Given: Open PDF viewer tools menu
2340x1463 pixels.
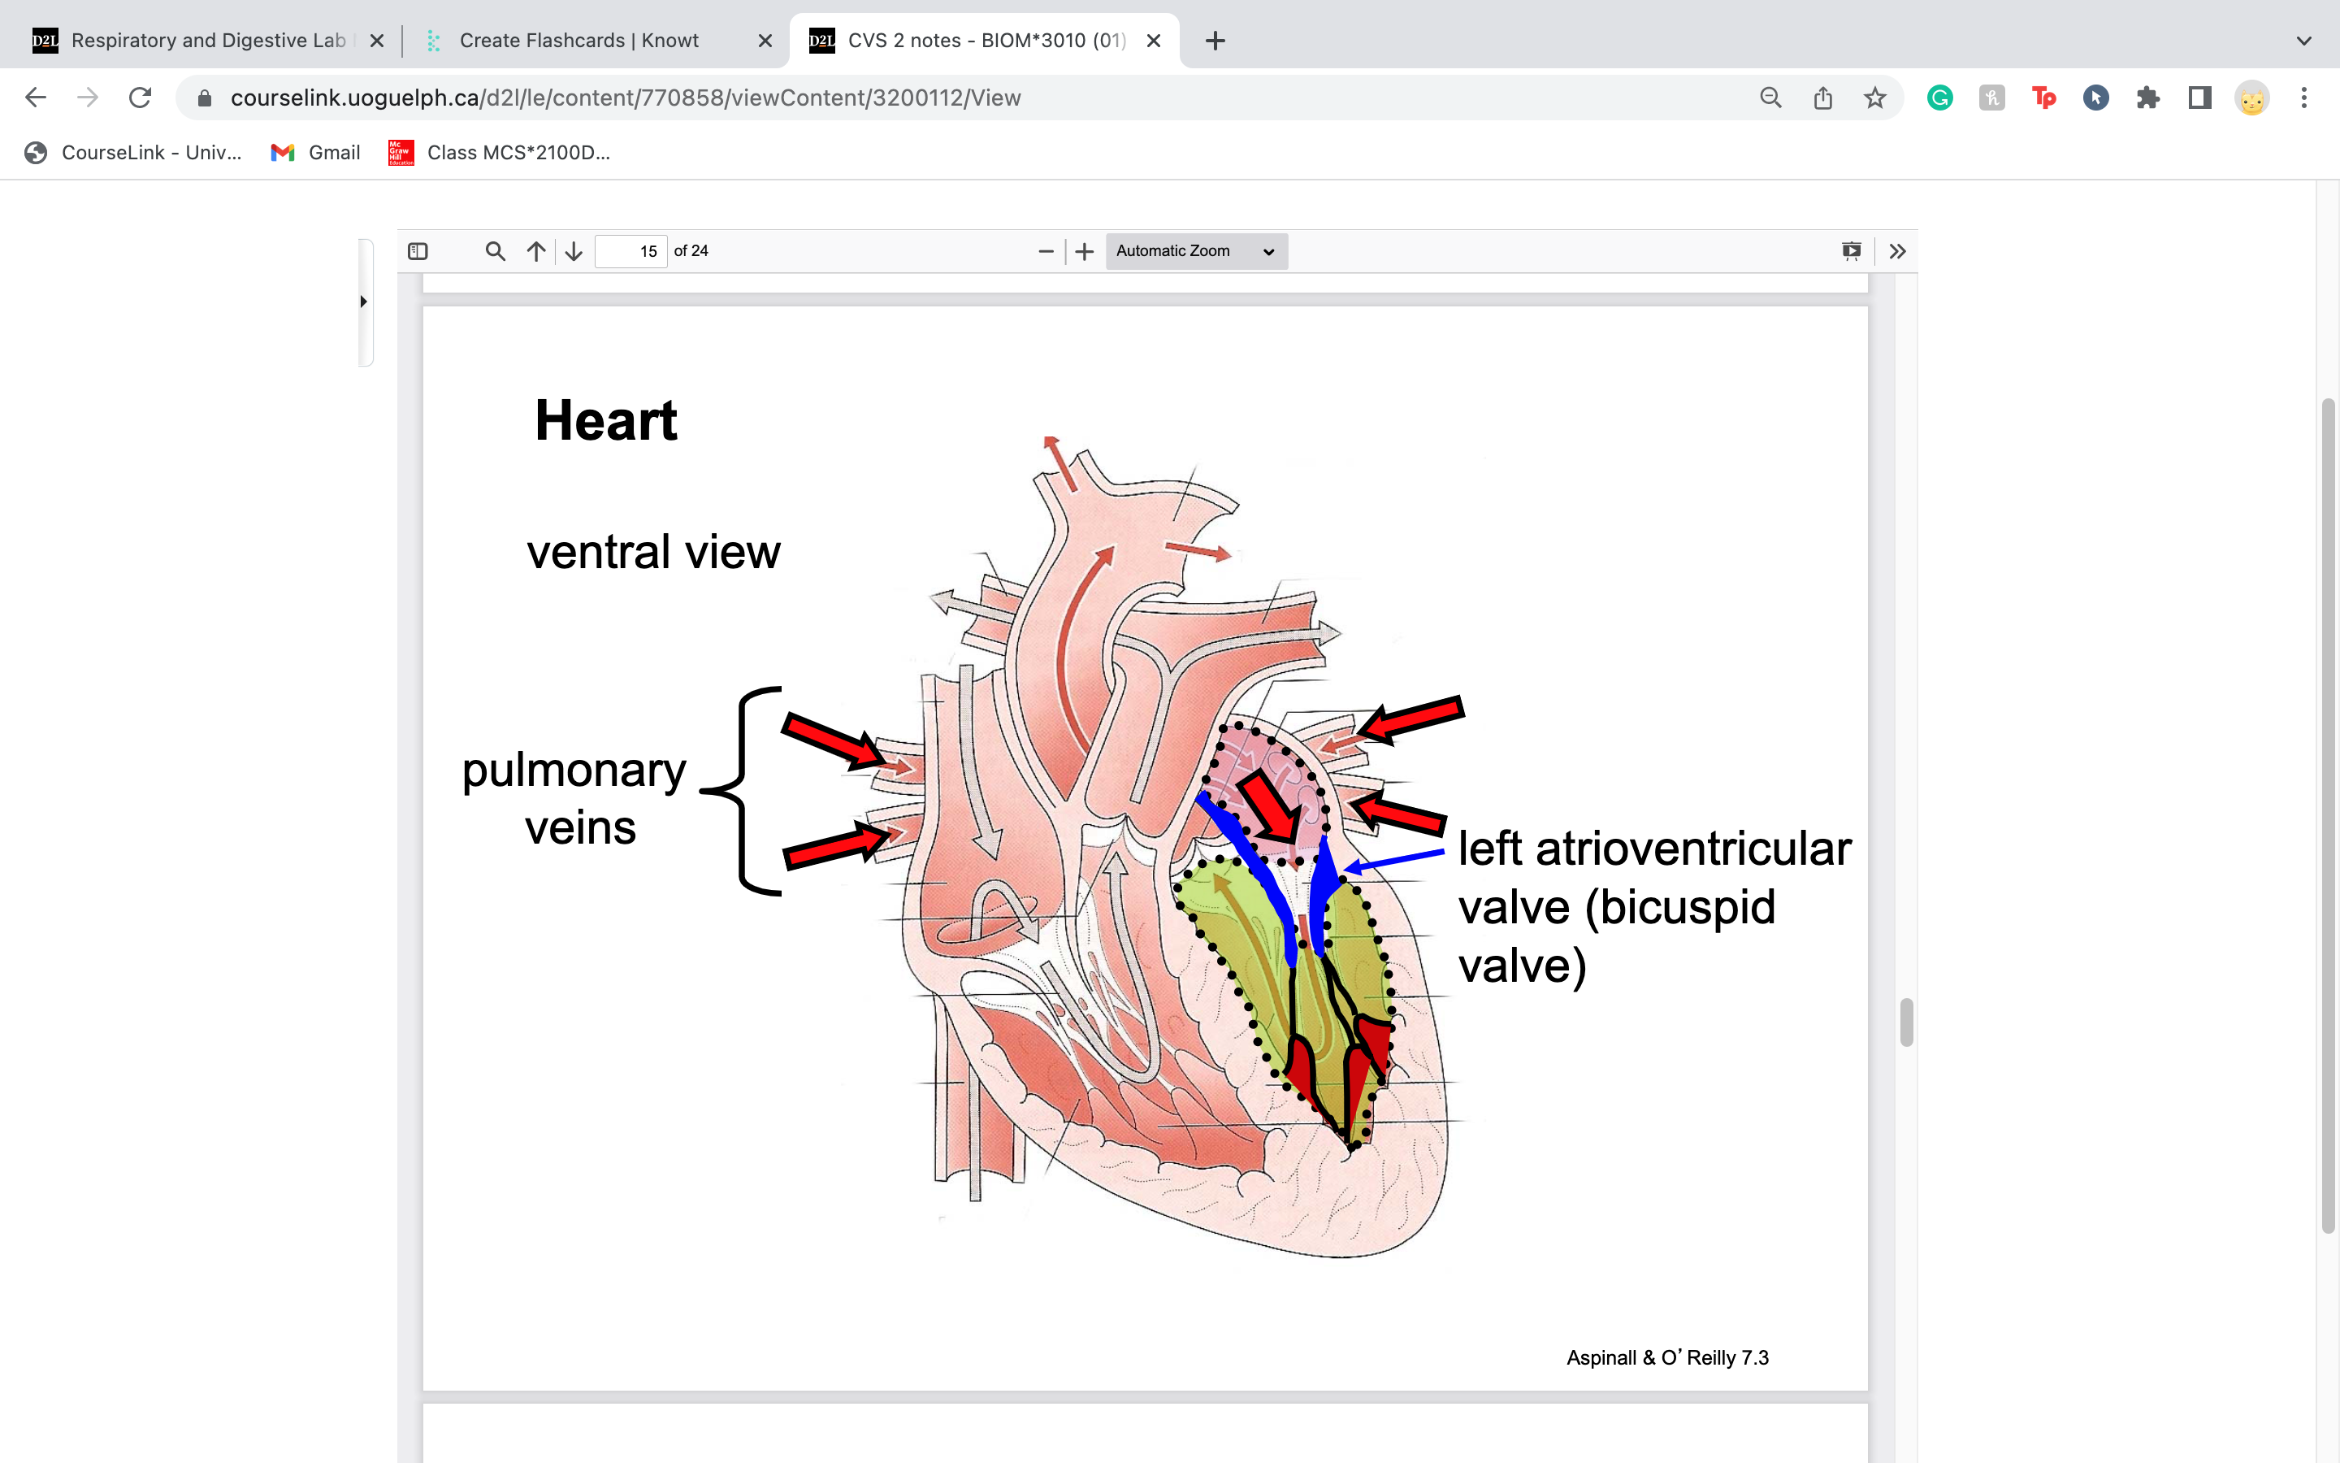Looking at the screenshot, I should 1897,252.
